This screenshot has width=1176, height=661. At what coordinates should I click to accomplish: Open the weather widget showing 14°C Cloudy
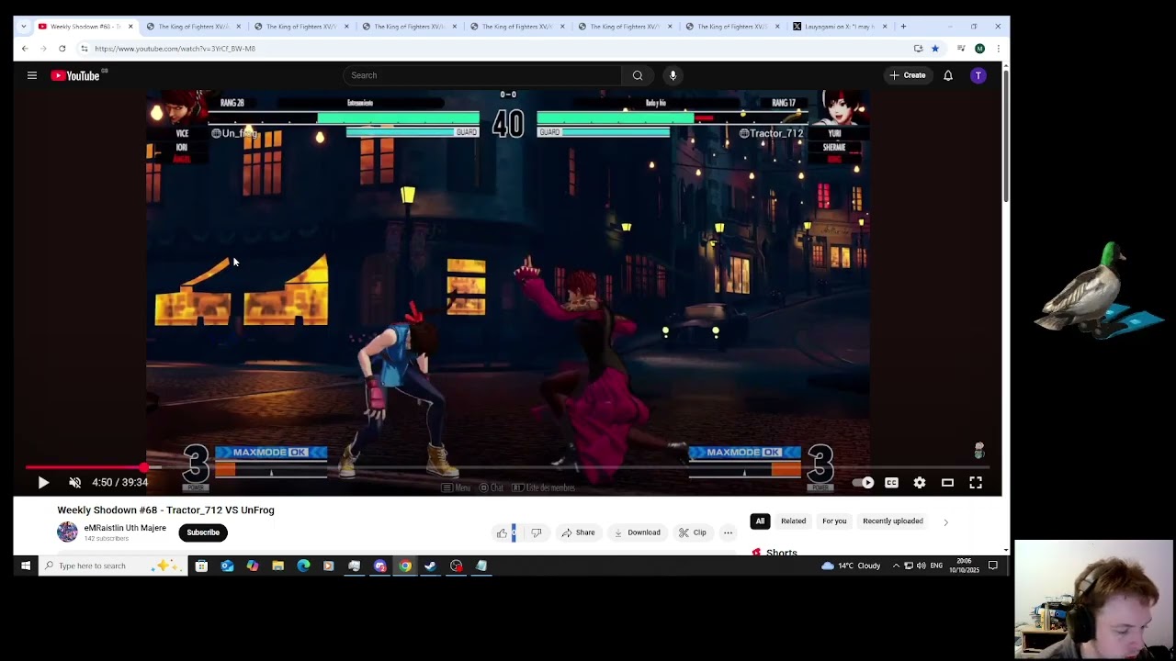852,566
